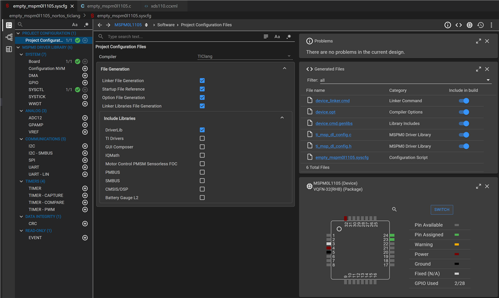
Task: Uncheck Linker File Generation
Action: 202,81
